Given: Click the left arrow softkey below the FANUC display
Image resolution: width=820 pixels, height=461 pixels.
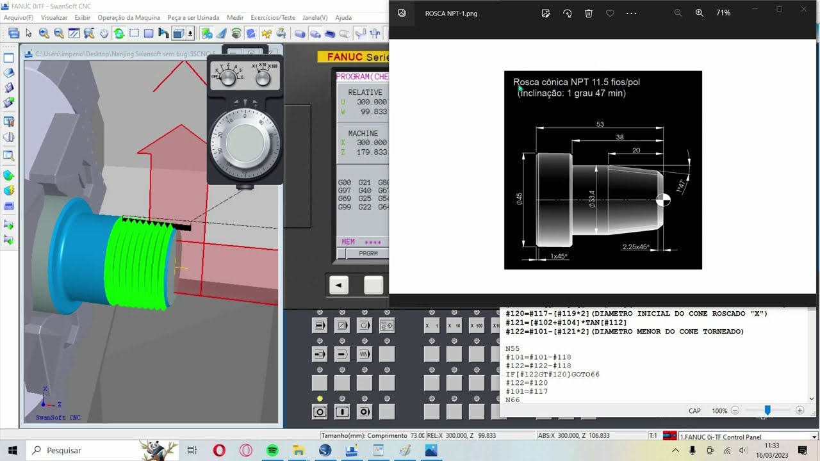Looking at the screenshot, I should pos(339,285).
